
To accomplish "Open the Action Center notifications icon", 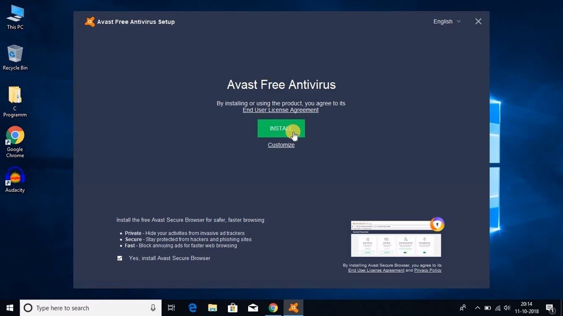I will pyautogui.click(x=550, y=308).
